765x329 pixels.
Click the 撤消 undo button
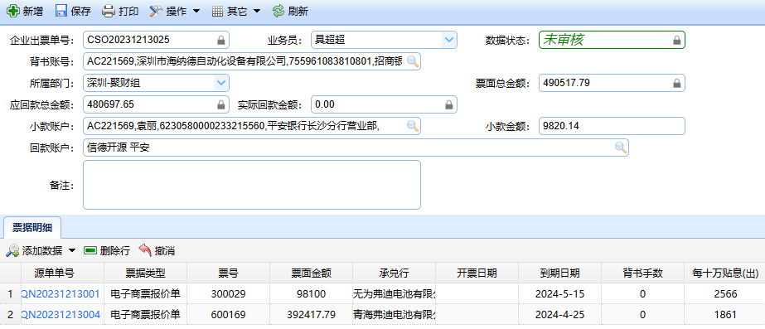click(157, 251)
